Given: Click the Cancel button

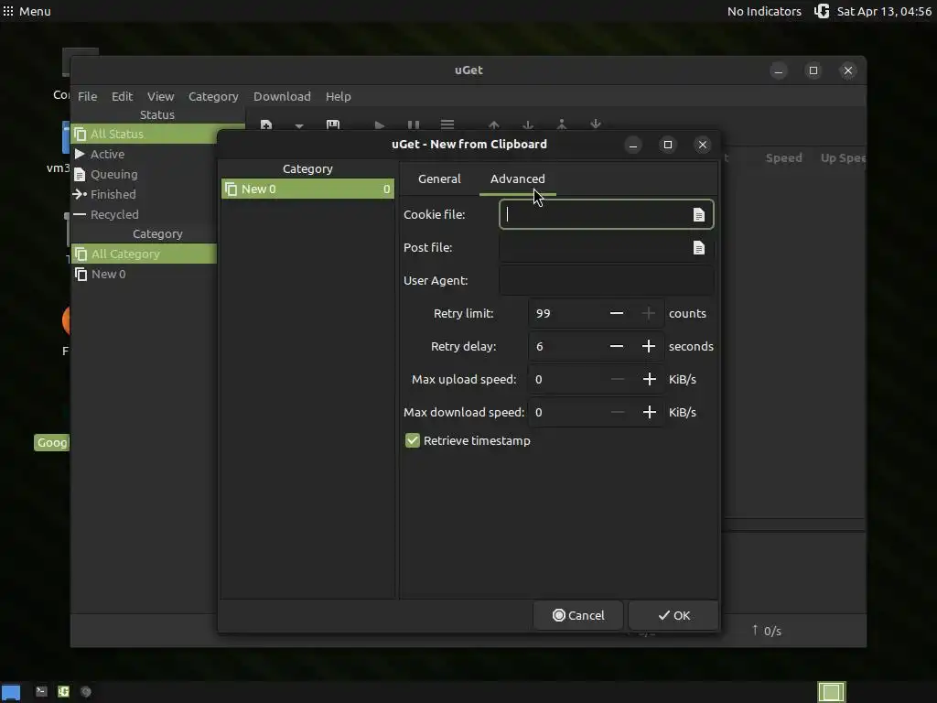Looking at the screenshot, I should 578,615.
